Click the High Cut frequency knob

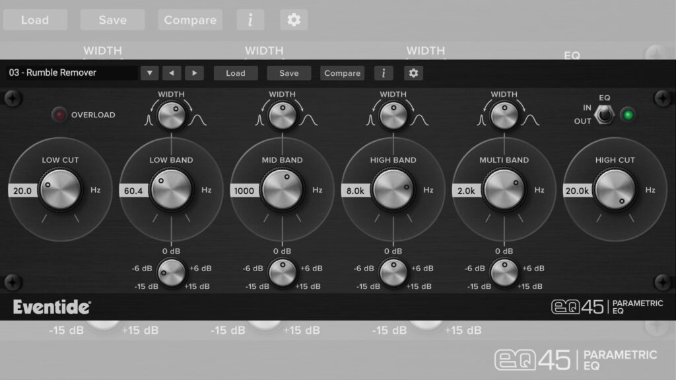point(615,190)
